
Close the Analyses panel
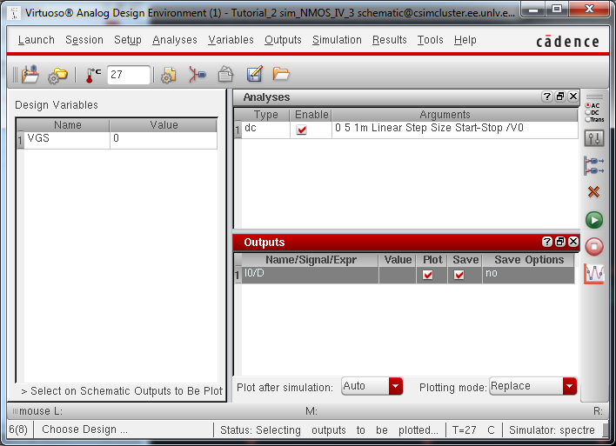pos(573,97)
